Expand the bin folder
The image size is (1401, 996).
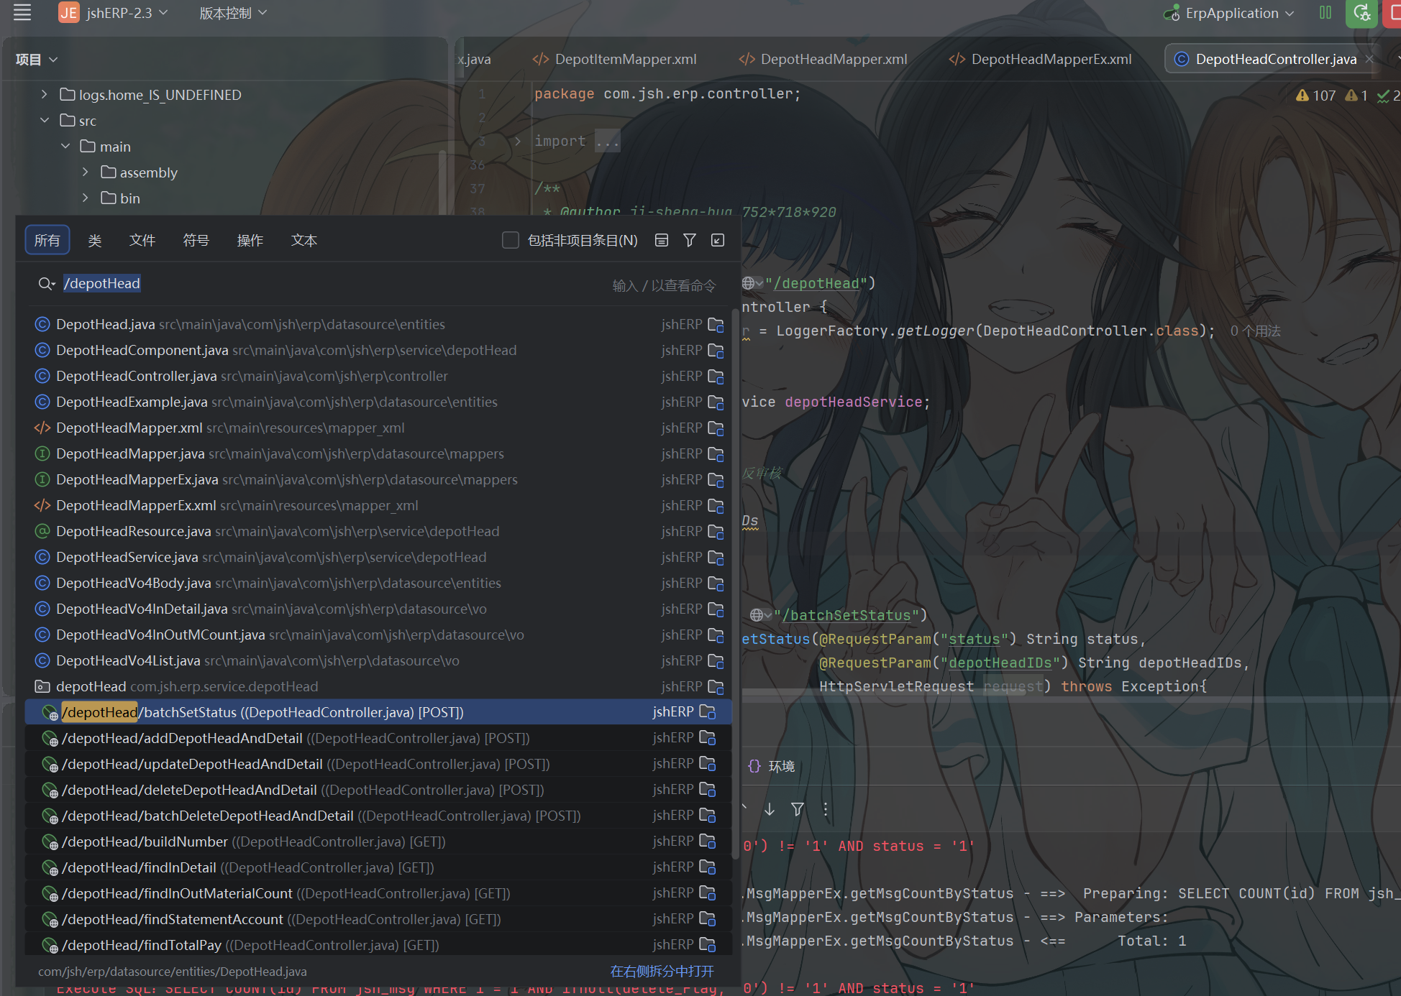tap(85, 198)
